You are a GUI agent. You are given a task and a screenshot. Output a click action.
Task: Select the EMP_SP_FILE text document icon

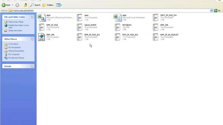tap(41, 27)
